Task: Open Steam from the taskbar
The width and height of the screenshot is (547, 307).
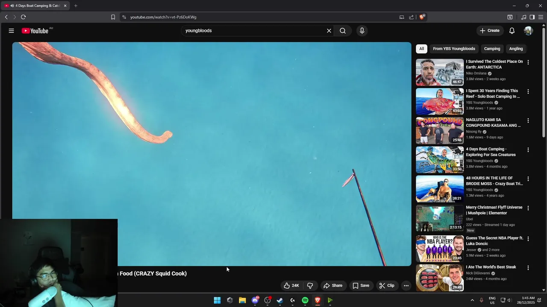Action: tap(280, 300)
